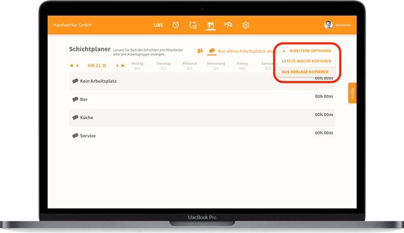Click the Abmelden logout link
Screen dimensions: 404x233
click(343, 25)
